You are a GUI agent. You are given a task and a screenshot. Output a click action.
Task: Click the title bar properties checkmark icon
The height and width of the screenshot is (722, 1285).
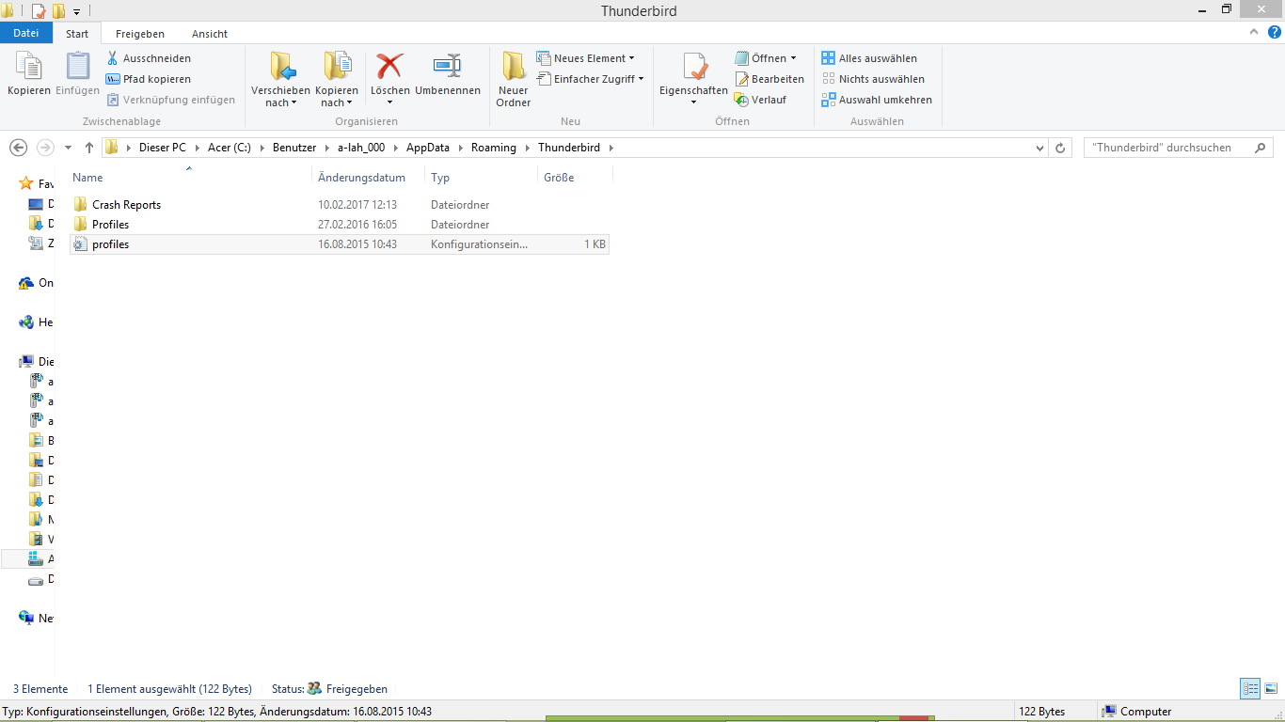pyautogui.click(x=39, y=11)
